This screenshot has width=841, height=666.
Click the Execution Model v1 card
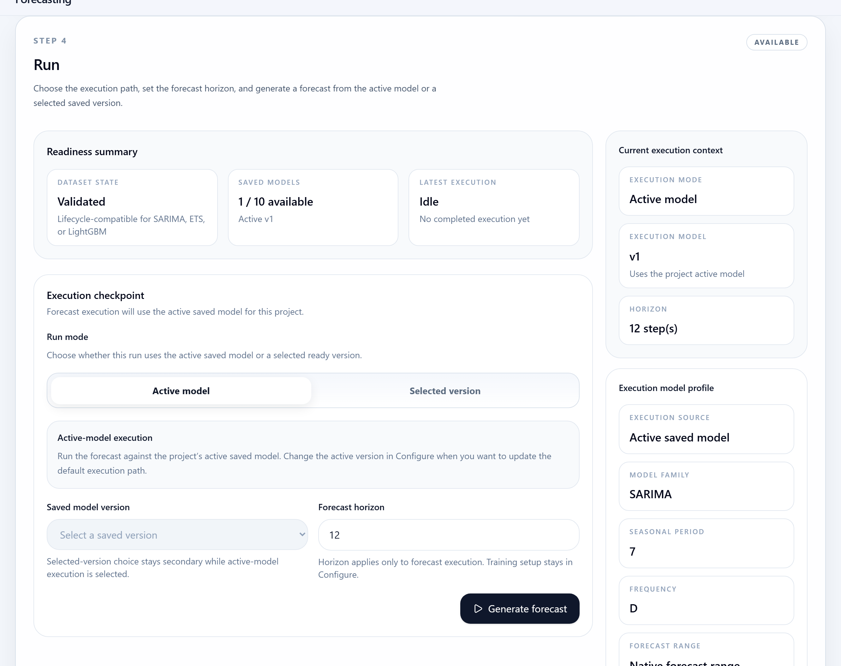coord(706,256)
